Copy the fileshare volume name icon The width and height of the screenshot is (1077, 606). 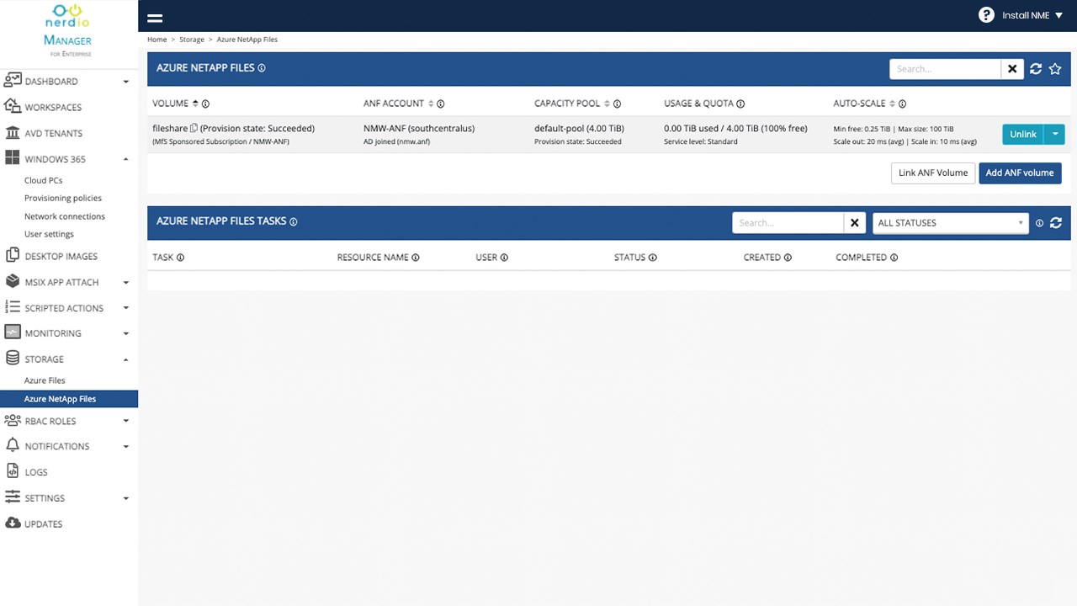pyautogui.click(x=194, y=128)
